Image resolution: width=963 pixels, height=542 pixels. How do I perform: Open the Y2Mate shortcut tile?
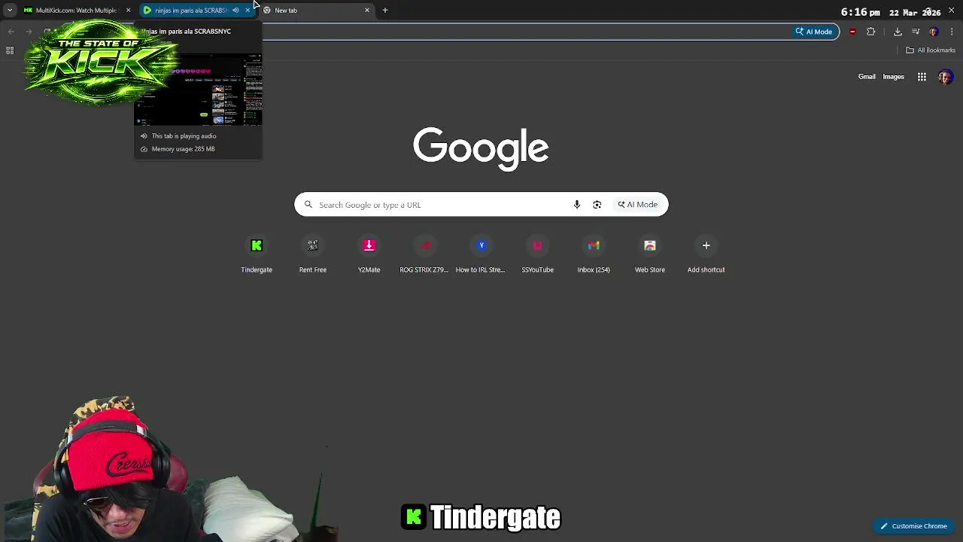[x=369, y=255]
